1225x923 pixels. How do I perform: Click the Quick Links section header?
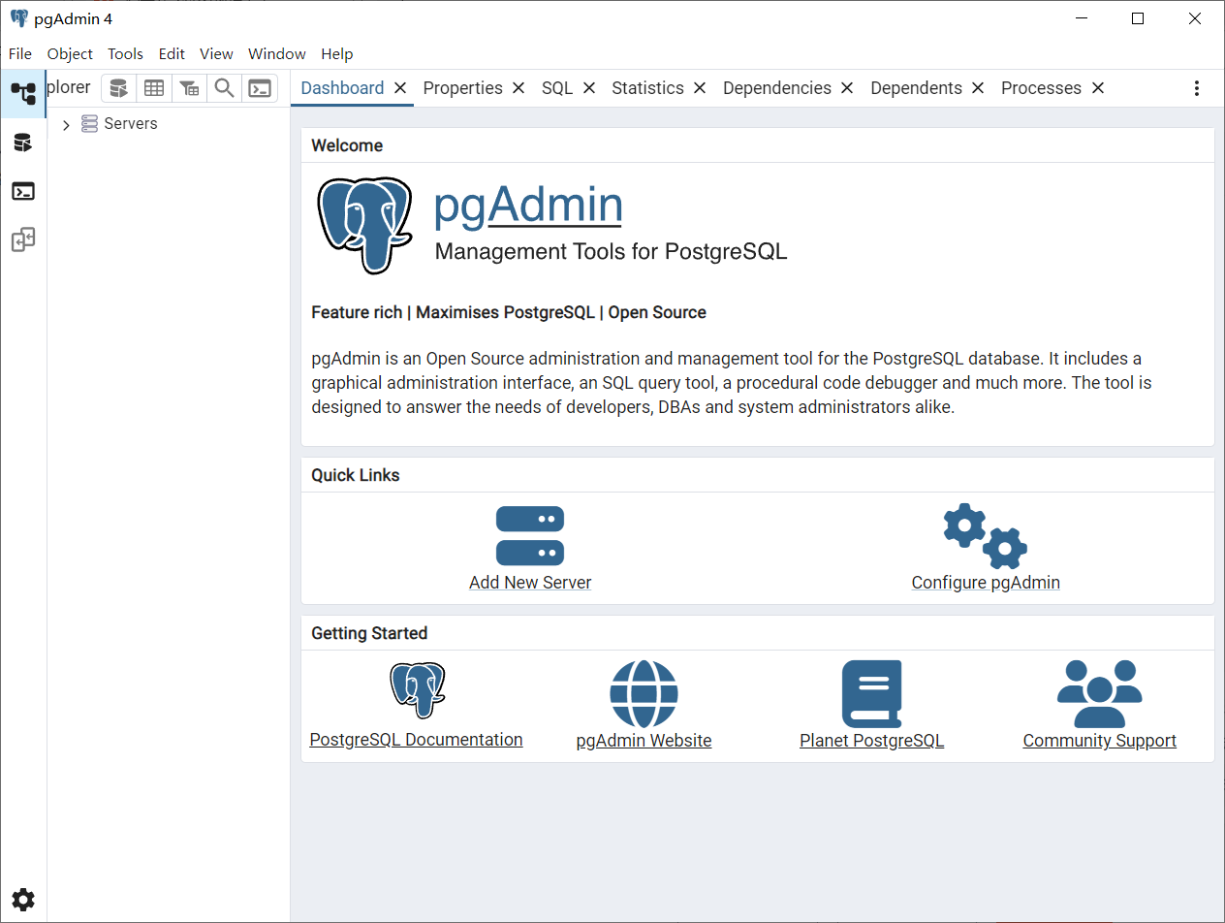[356, 475]
